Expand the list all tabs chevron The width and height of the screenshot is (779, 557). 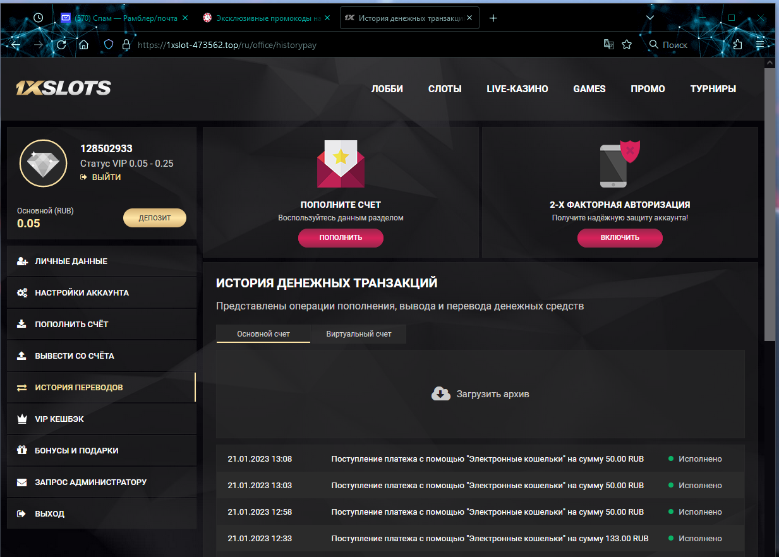coord(651,18)
